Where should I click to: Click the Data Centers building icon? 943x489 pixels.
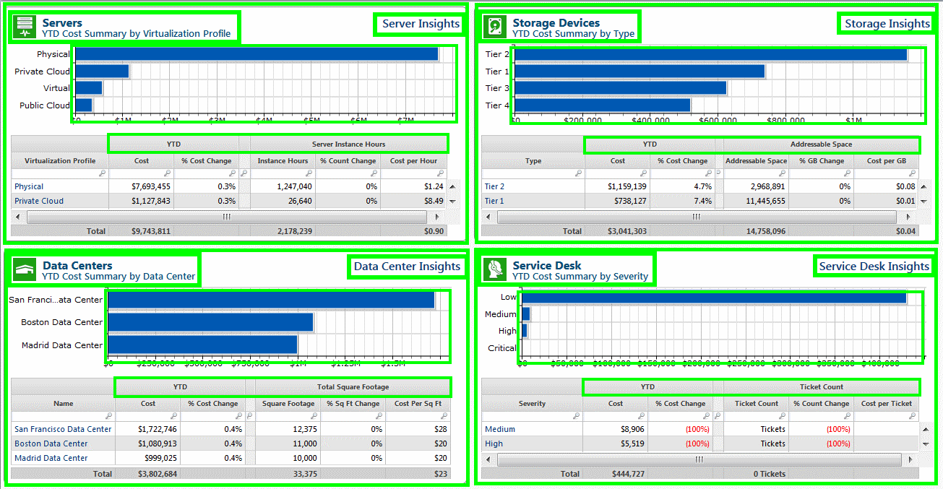point(25,270)
